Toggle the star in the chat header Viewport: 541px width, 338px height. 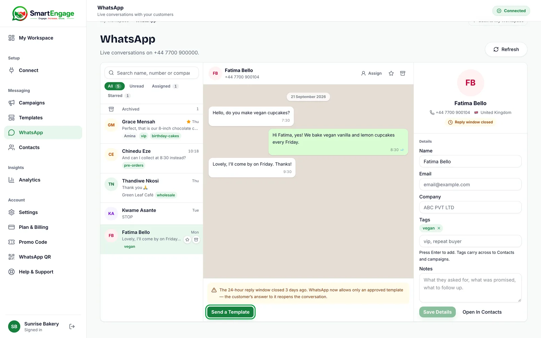[x=391, y=73]
